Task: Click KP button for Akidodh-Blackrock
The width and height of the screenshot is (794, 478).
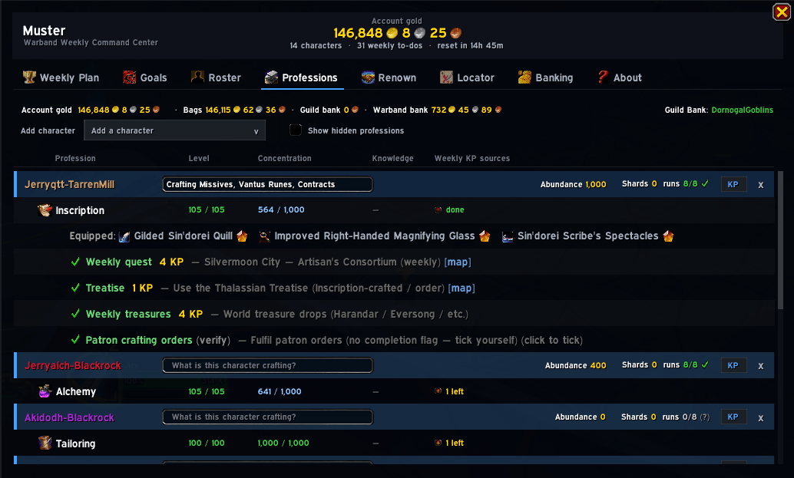Action: 733,417
